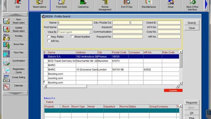Screen dimensions: 211x119
Task: Open Confirmation in the sidebar
Action: tap(15, 62)
